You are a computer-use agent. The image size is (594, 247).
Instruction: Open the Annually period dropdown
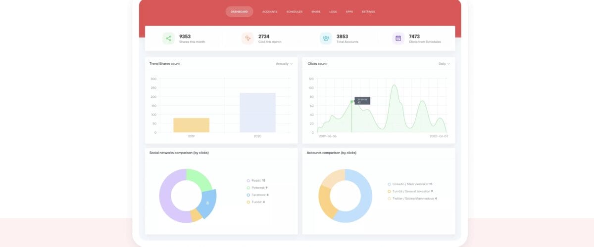284,64
